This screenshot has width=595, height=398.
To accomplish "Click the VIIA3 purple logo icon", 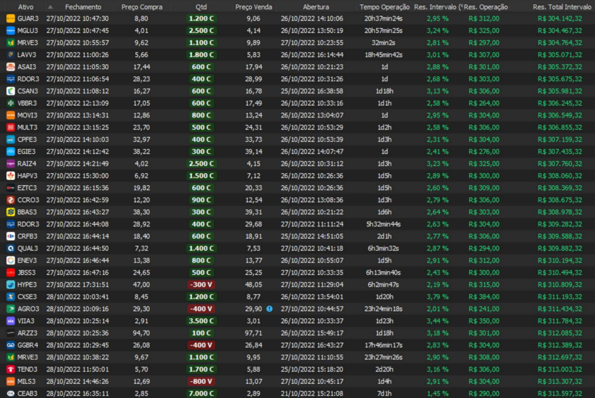I will [x=11, y=321].
